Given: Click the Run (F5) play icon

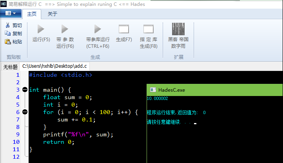Looking at the screenshot, I should click(41, 29).
